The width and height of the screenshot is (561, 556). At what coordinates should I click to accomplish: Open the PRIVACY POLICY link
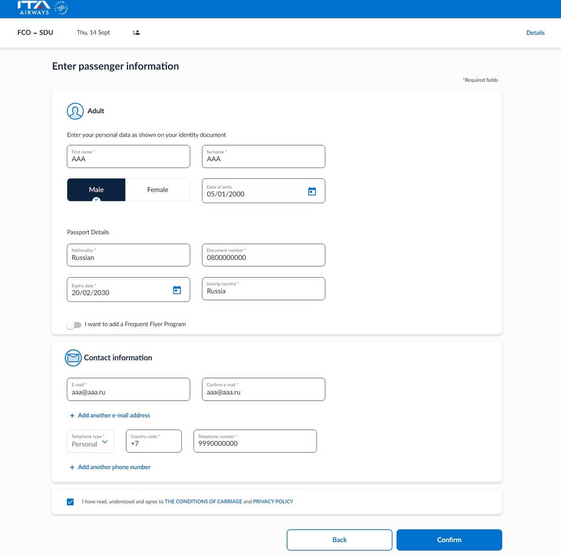273,501
